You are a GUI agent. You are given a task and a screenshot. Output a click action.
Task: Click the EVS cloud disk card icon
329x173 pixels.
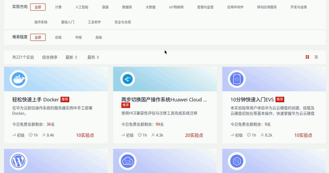[237, 79]
